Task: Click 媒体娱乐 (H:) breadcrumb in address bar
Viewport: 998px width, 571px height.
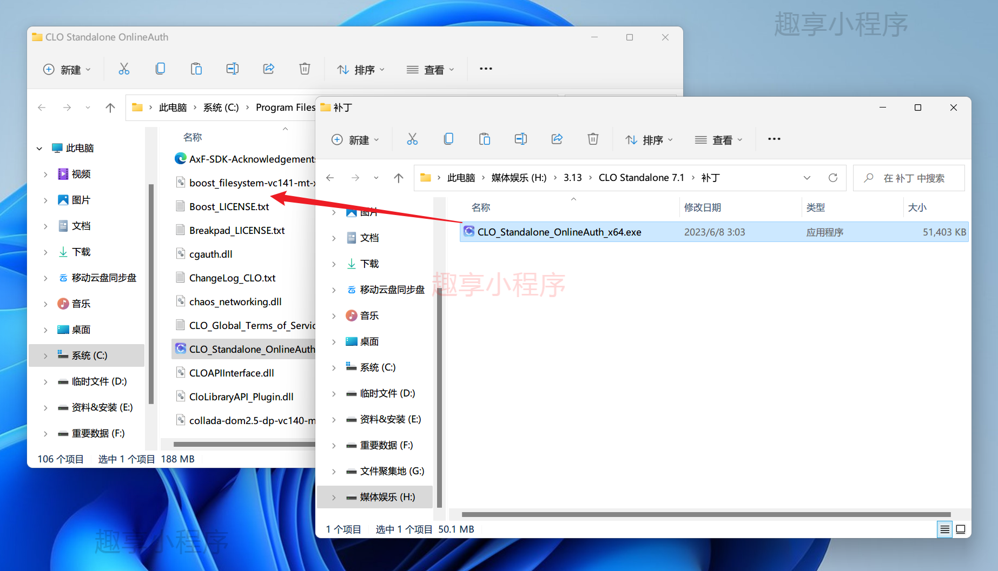Action: point(519,178)
